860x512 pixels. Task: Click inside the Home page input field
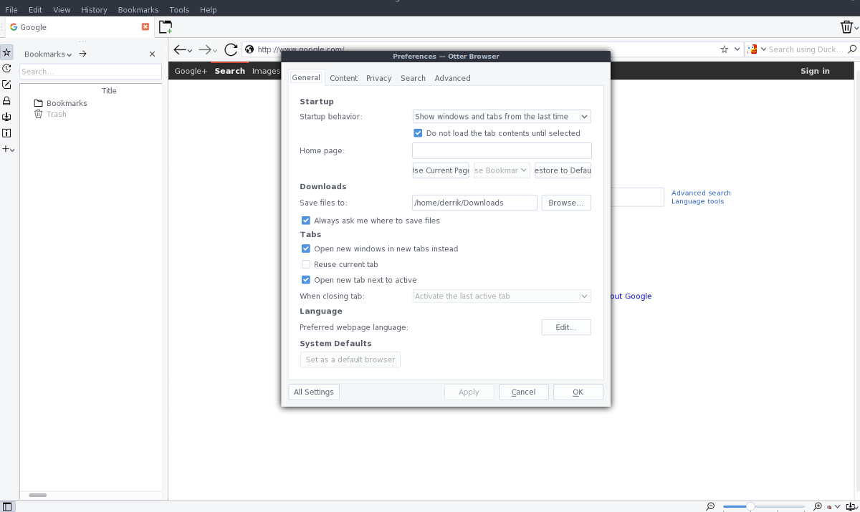point(501,150)
